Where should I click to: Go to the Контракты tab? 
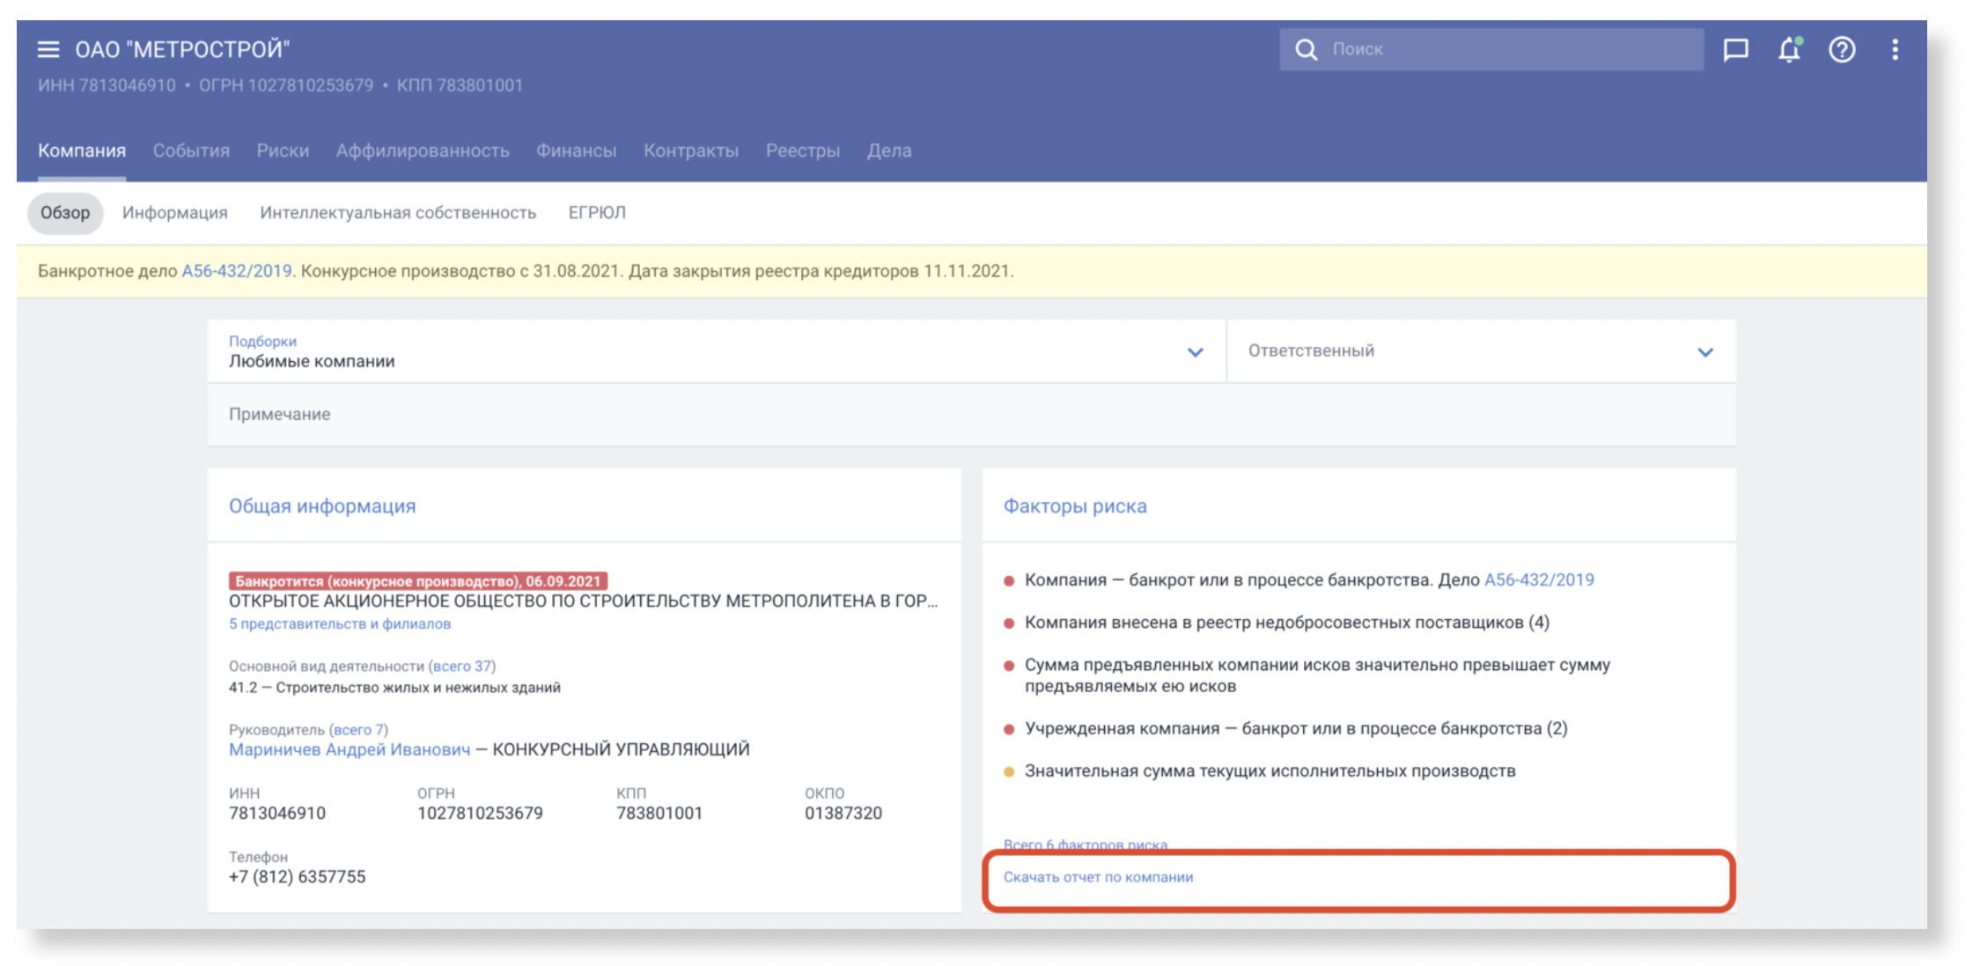click(691, 151)
